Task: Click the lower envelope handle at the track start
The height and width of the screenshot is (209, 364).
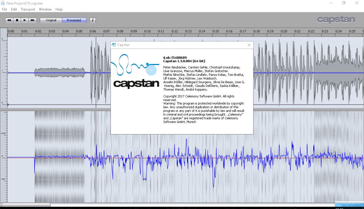Action: (x=8, y=104)
